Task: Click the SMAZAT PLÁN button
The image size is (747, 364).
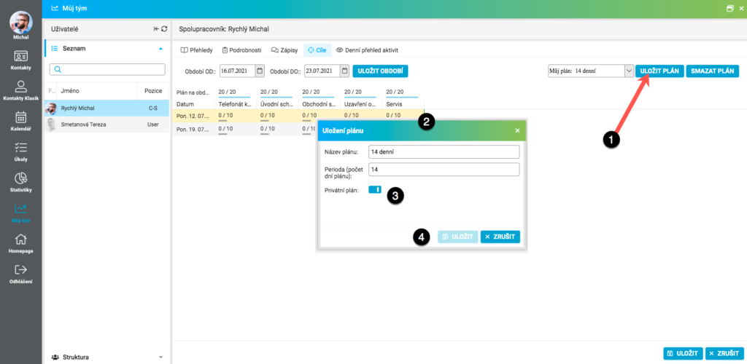Action: [713, 71]
